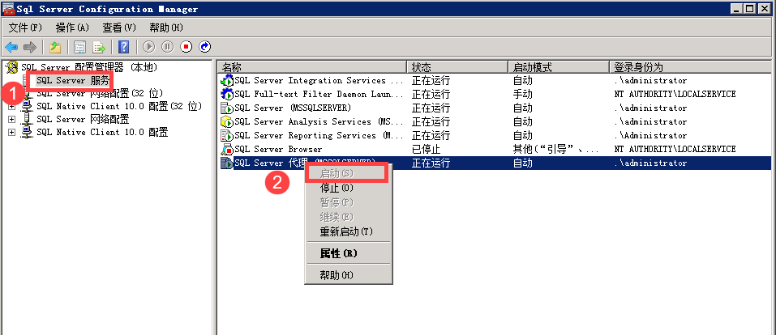Click the Restart service toolbar icon
The height and width of the screenshot is (335, 776).
tap(205, 47)
